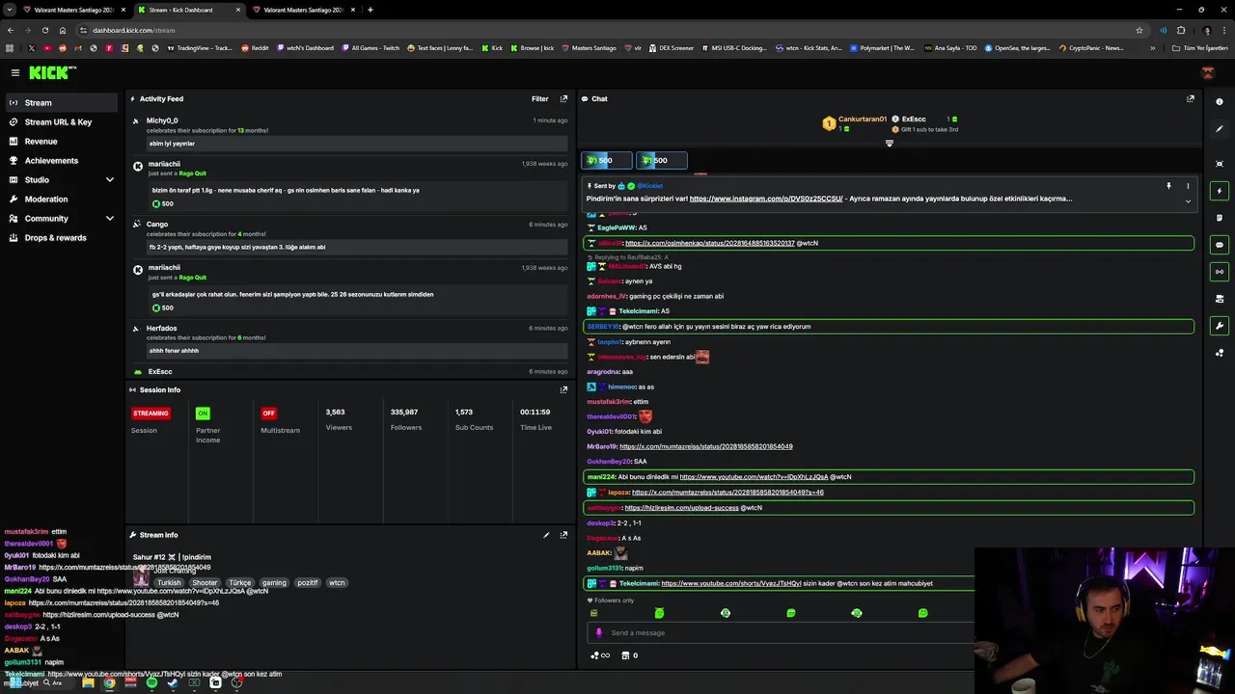The height and width of the screenshot is (694, 1235).
Task: Click the channel points infinity icon
Action: click(x=599, y=655)
